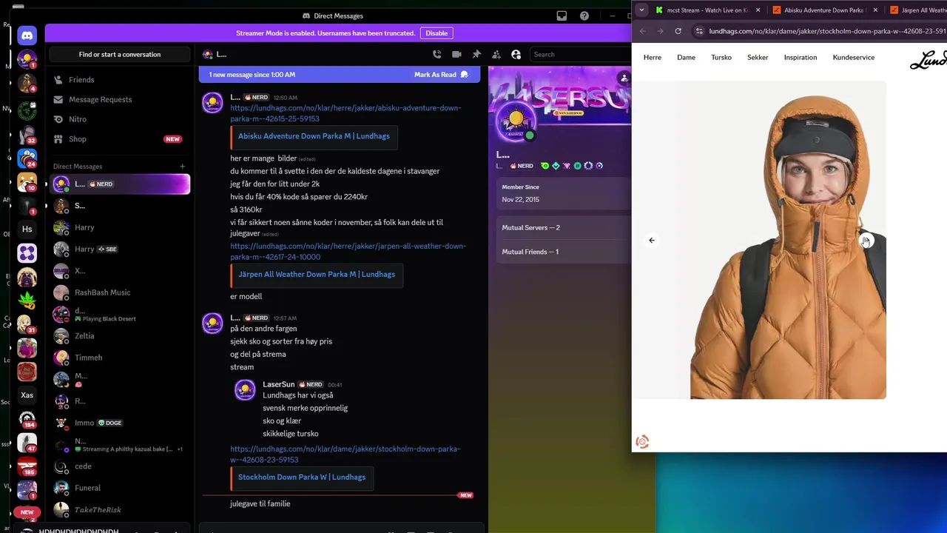Click the plus icon to create a DM
Viewport: 947px width, 533px height.
183,166
